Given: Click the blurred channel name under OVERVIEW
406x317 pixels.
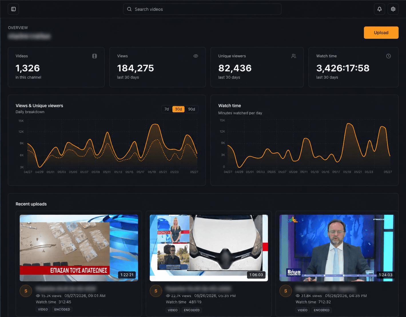Looking at the screenshot, I should coord(29,36).
